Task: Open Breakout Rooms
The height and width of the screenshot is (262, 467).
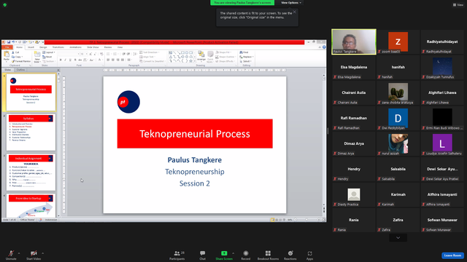Action: click(x=268, y=255)
